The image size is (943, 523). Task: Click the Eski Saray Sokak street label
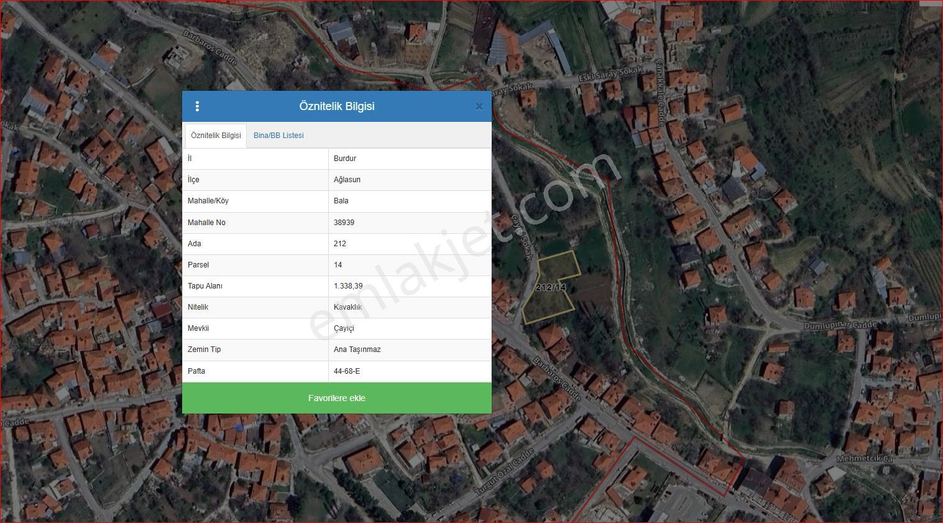point(610,75)
